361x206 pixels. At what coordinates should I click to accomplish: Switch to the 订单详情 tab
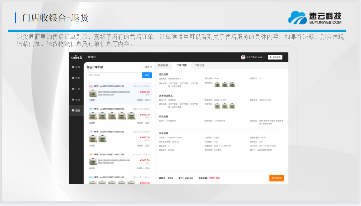point(181,66)
